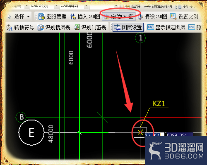Click the white axis bubble E
Viewport: 207px width, 165px height.
(31, 132)
